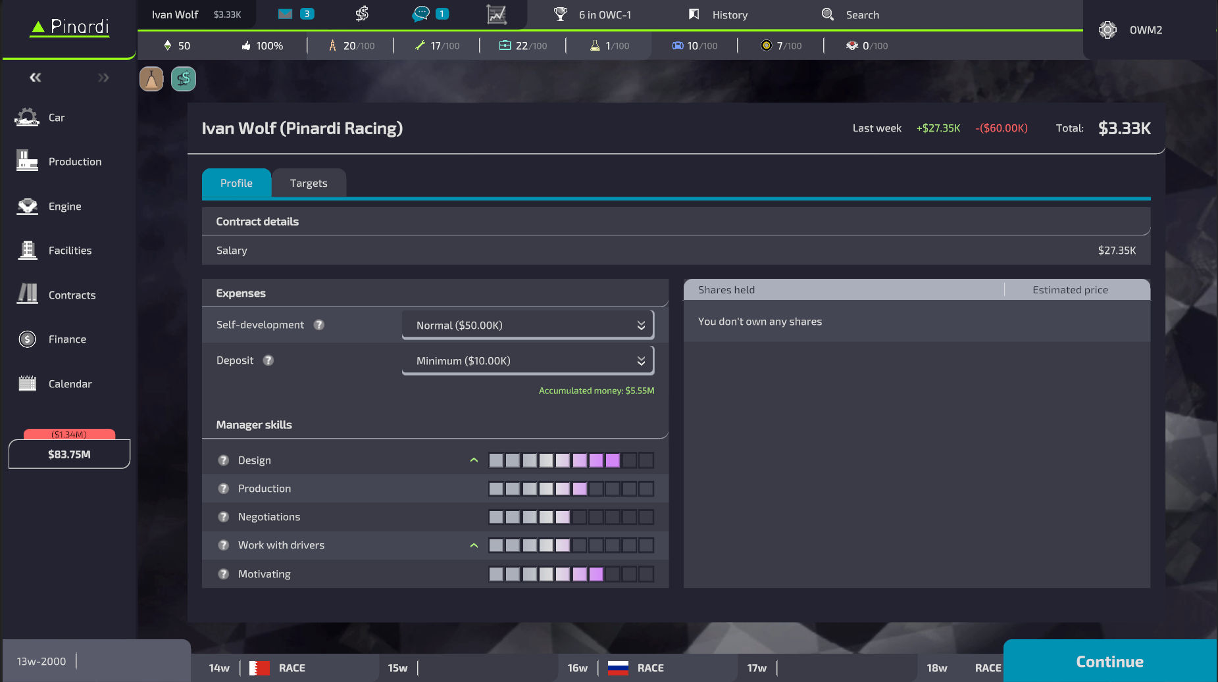The image size is (1218, 682).
Task: Open help for Self-development question mark
Action: tap(319, 325)
